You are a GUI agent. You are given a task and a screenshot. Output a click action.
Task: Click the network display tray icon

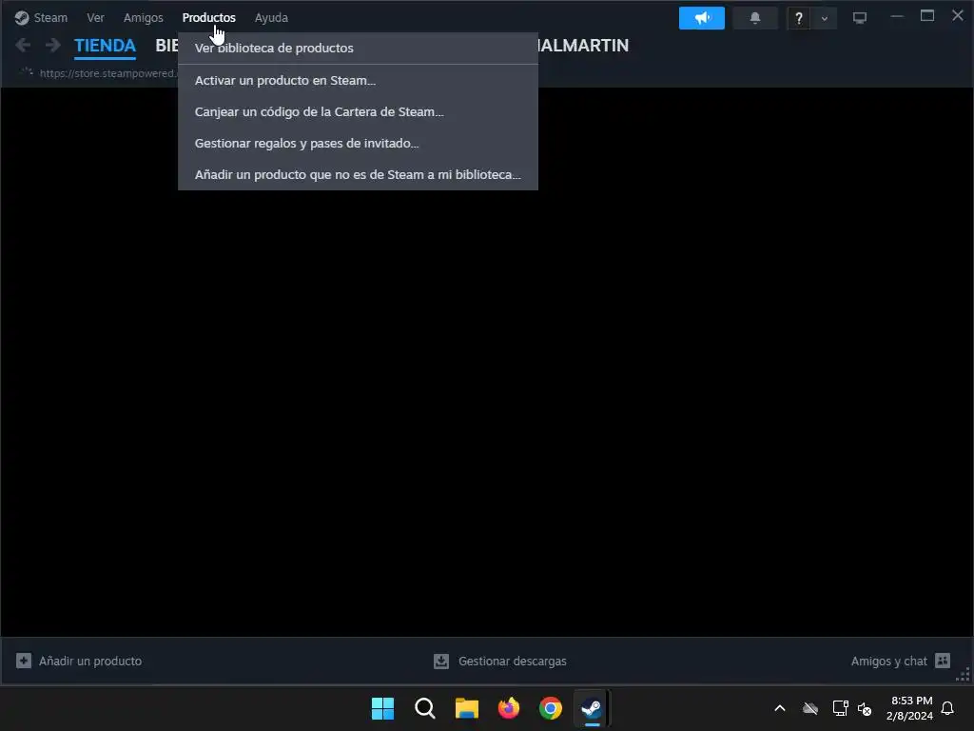(840, 708)
